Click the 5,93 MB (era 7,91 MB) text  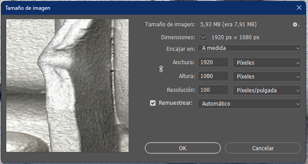[229, 25]
